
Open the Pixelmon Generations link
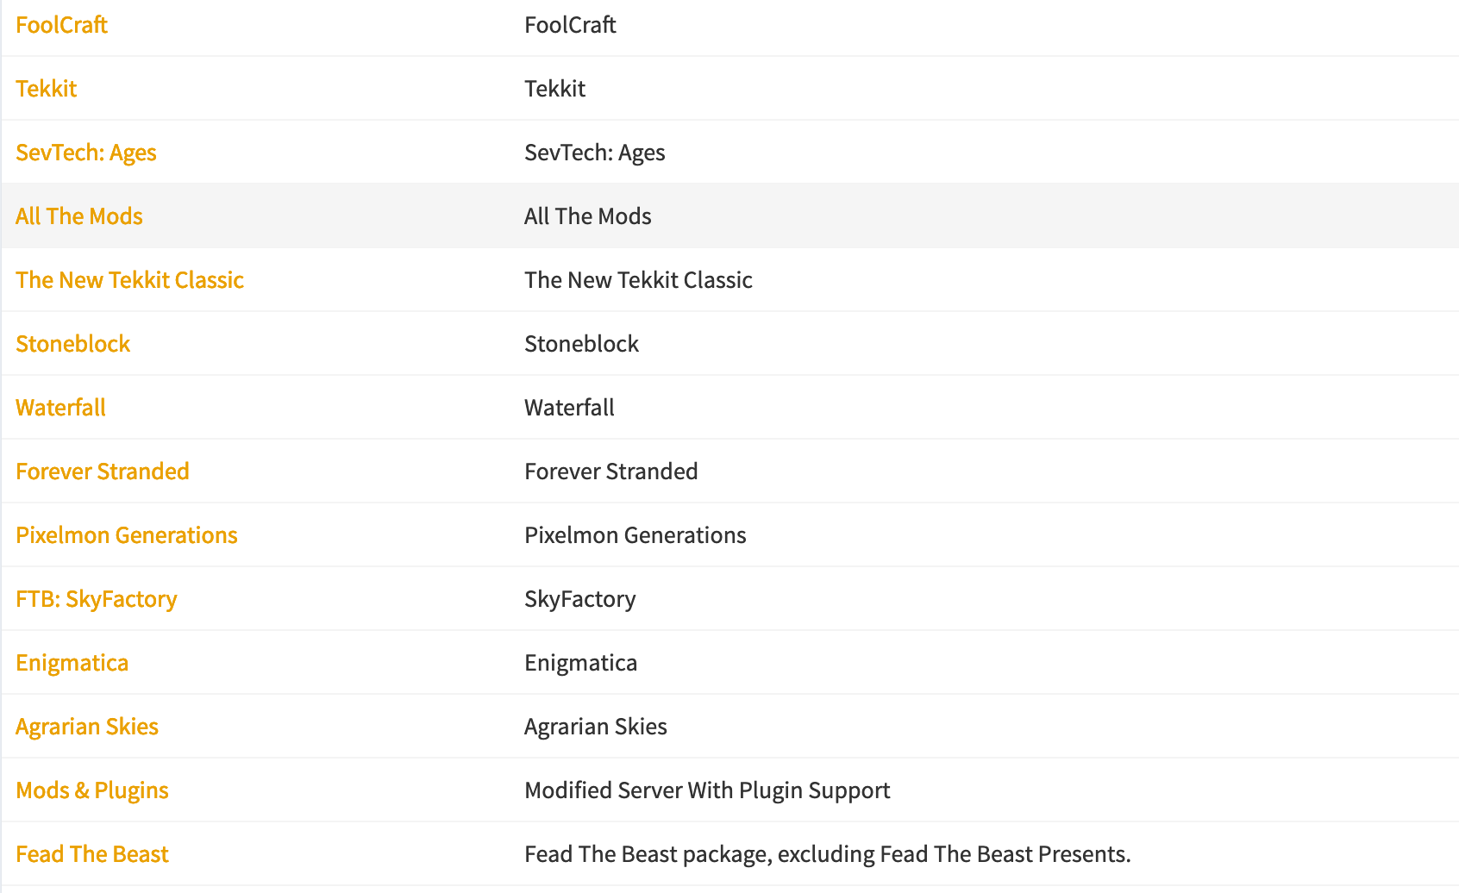(x=127, y=535)
